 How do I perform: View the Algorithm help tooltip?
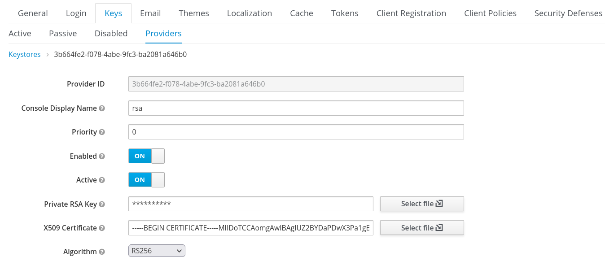click(x=101, y=252)
